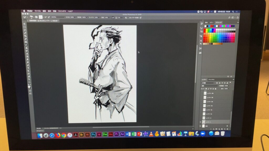This screenshot has height=151, width=269.
Task: Open the ウインドウ menu
Action: click(x=62, y=11)
